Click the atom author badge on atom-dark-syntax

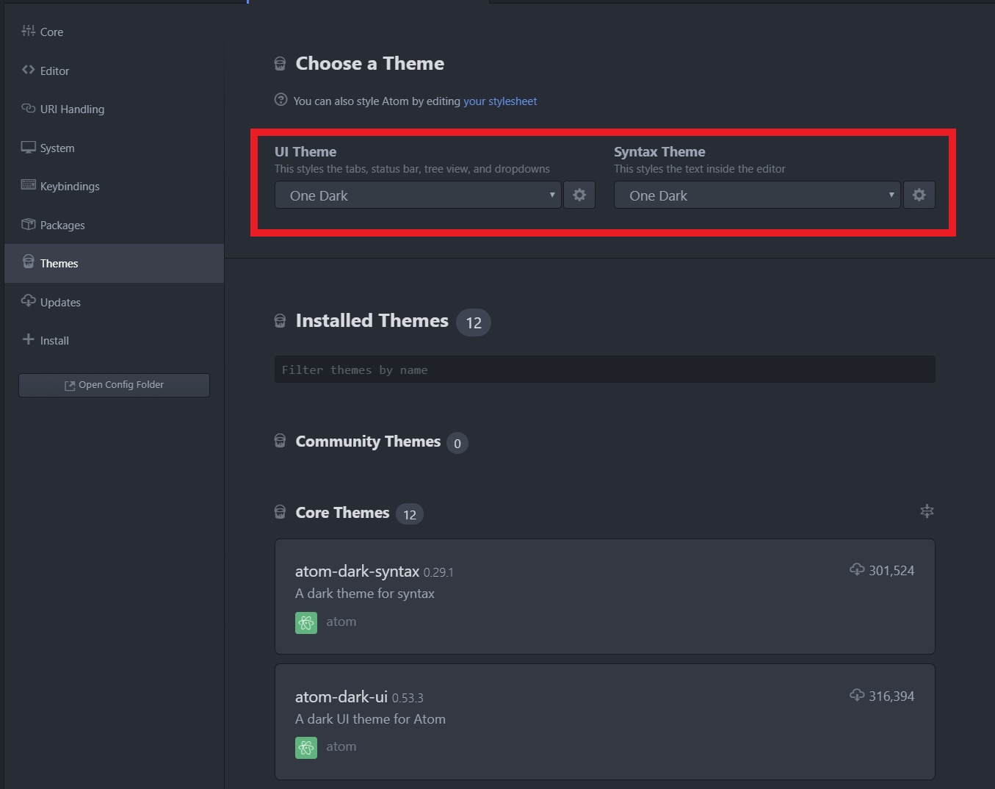[x=306, y=622]
